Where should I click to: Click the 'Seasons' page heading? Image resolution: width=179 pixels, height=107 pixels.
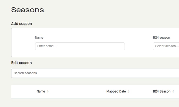[28, 10]
